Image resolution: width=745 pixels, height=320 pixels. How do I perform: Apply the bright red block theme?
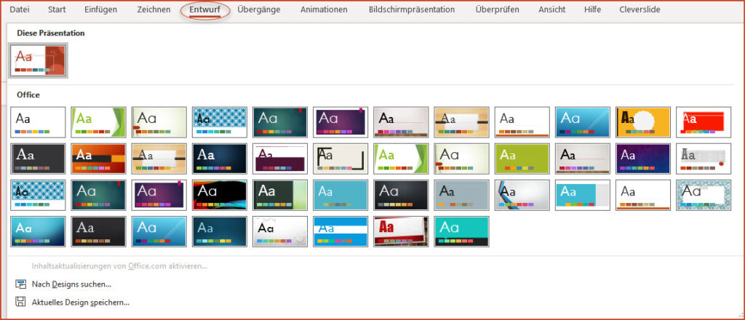pos(704,122)
